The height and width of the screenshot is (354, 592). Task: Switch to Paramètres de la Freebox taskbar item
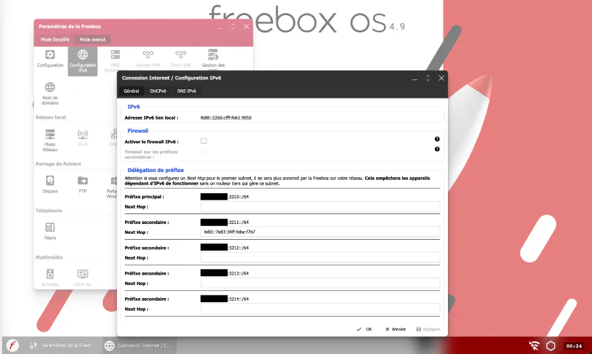[x=64, y=345]
